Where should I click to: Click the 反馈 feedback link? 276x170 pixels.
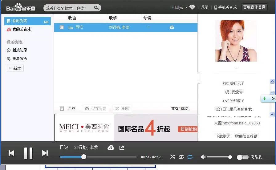(x=205, y=7)
